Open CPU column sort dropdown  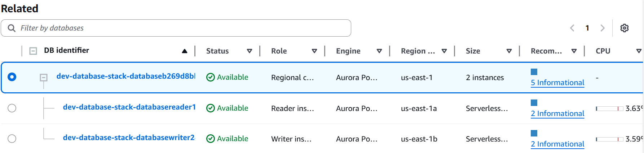639,51
